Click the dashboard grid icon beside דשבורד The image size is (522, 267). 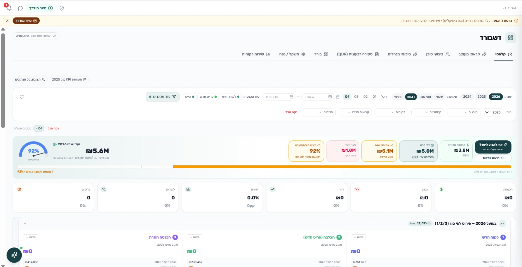pos(511,38)
